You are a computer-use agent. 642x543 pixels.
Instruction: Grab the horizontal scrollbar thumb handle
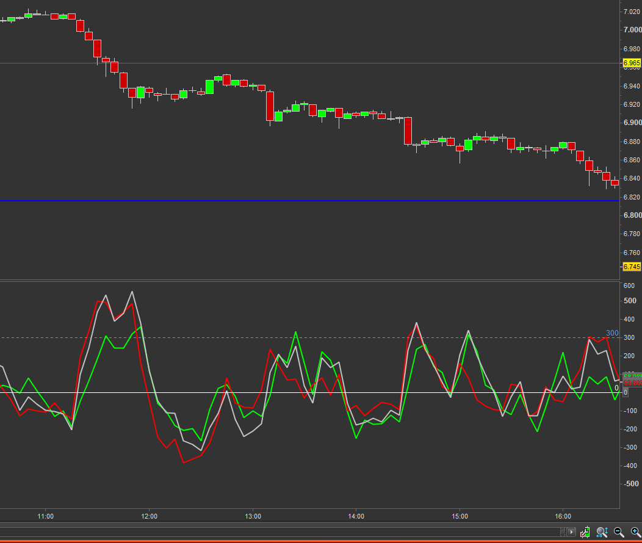(x=563, y=532)
